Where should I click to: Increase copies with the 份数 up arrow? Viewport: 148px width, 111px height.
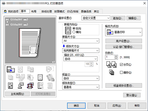[x=116, y=56]
